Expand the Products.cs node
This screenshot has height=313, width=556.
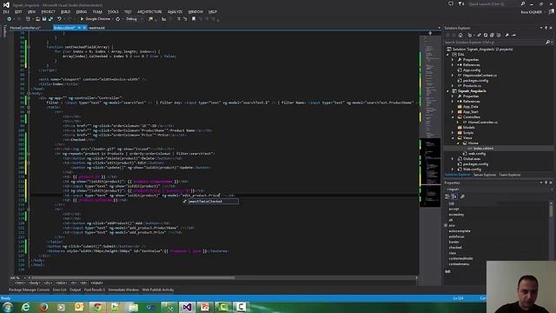(x=453, y=86)
